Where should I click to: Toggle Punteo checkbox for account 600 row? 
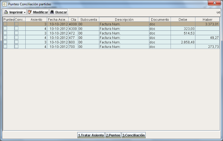pos(5,42)
